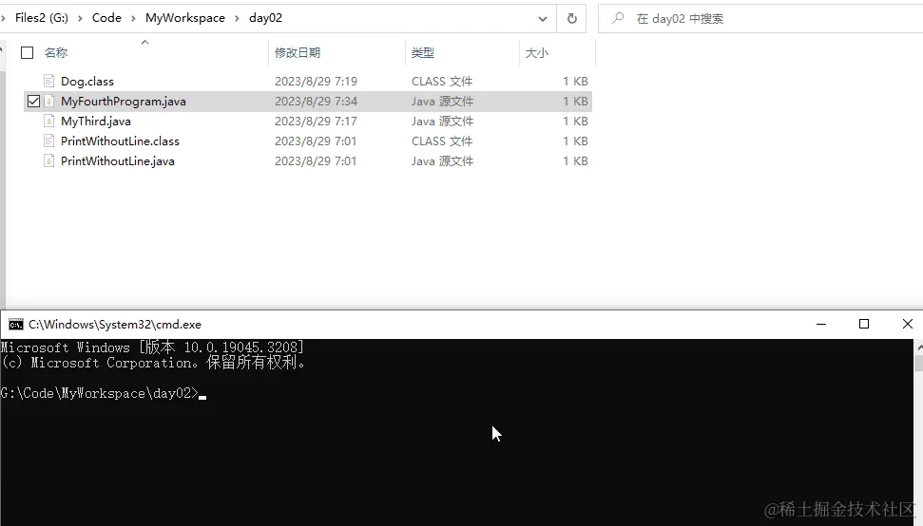Sort files by 修改日期 column
This screenshot has height=526, width=923.
[x=298, y=53]
